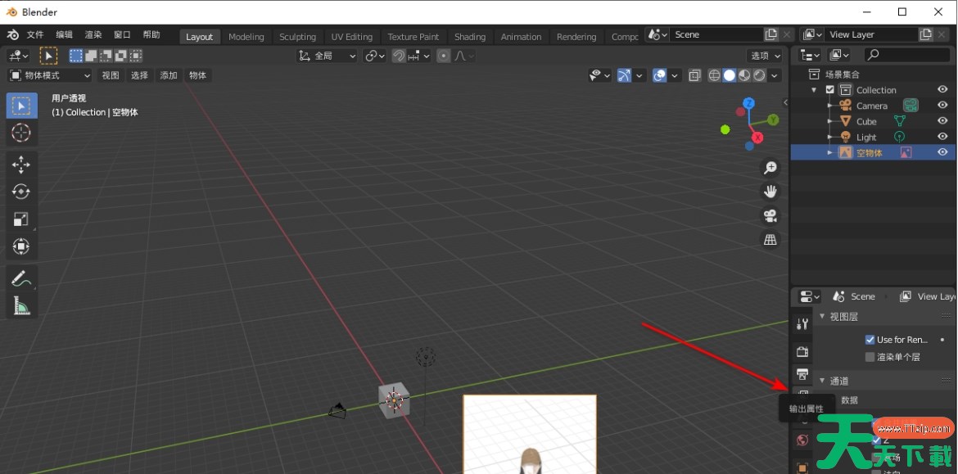Select the Move tool
Screen dimensions: 958x474
coord(21,164)
